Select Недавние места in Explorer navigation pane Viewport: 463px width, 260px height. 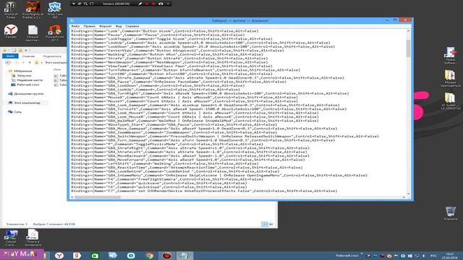27,80
